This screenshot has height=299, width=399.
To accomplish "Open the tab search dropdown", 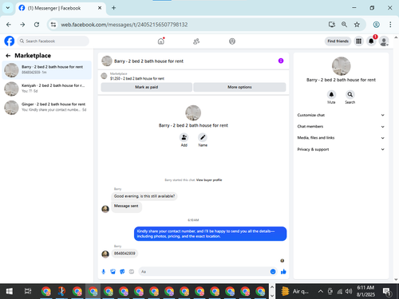I will point(8,8).
